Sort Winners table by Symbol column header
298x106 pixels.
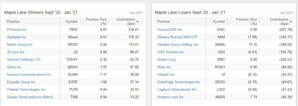[71, 21]
